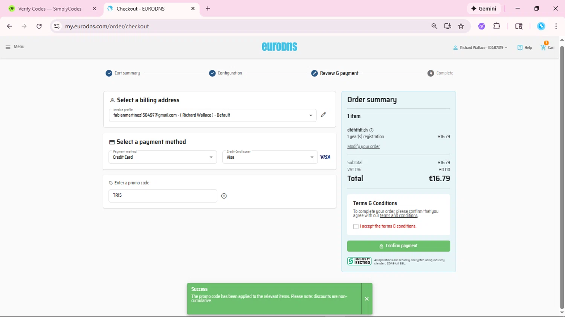This screenshot has width=565, height=317.
Task: Open the hamburger Menu icon
Action: tap(8, 47)
